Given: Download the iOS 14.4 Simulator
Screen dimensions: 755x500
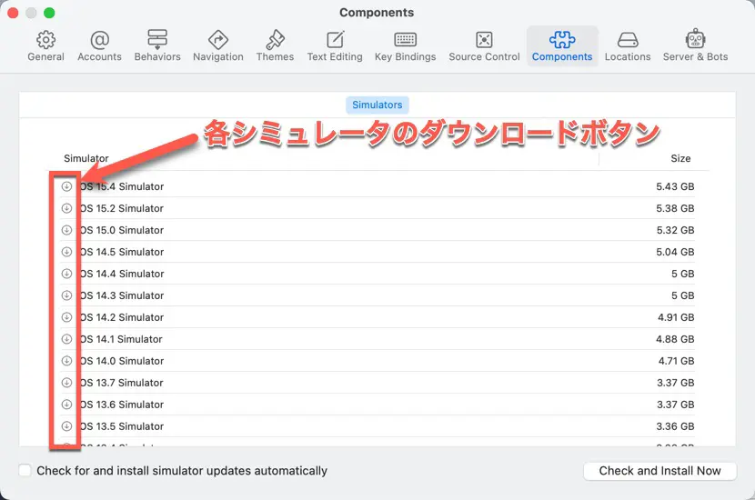Looking at the screenshot, I should click(67, 274).
